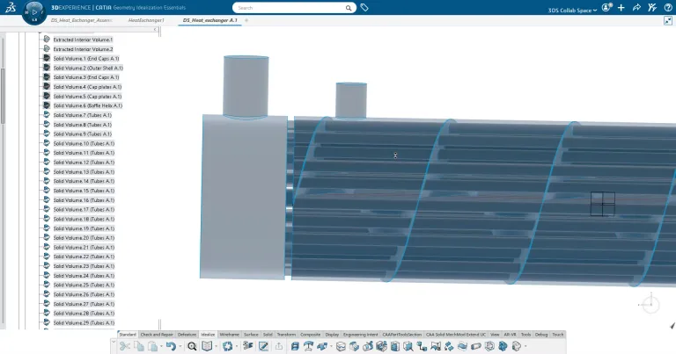
Task: Collapse the tree panel with the chevron
Action: click(x=155, y=29)
